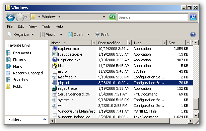
Task: Click the Views toolbar button
Action: click(48, 35)
